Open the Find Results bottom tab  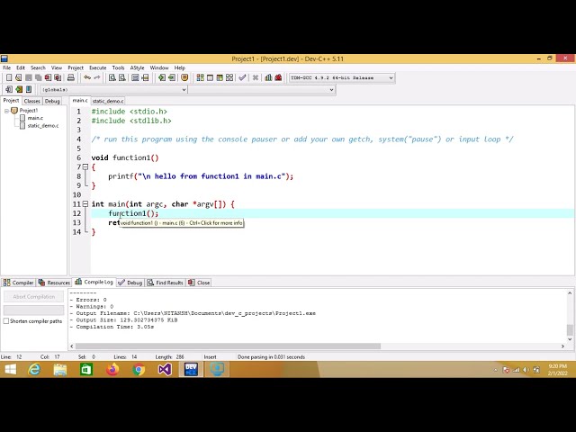(166, 283)
